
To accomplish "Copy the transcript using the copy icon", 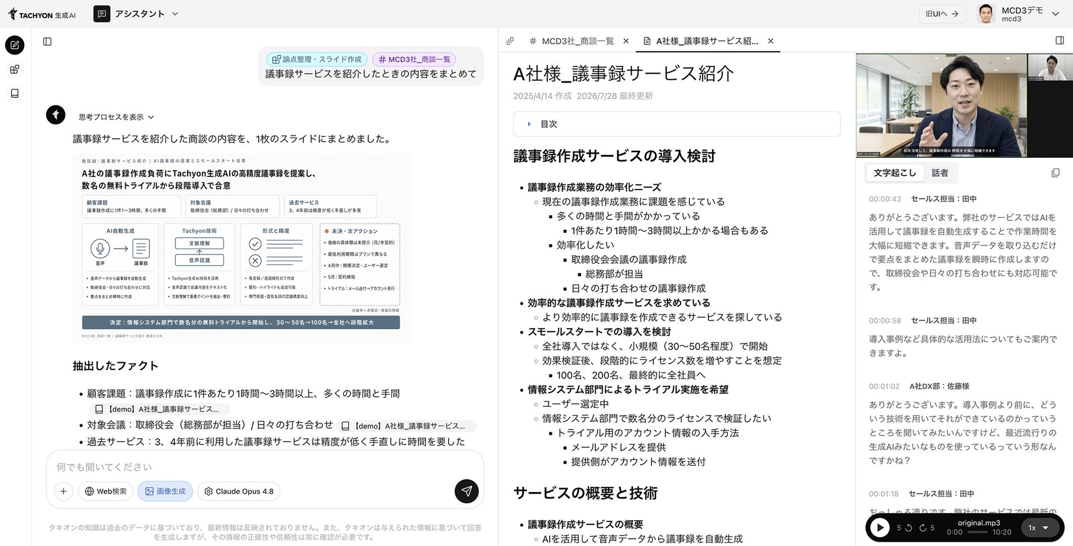I will (x=1055, y=173).
